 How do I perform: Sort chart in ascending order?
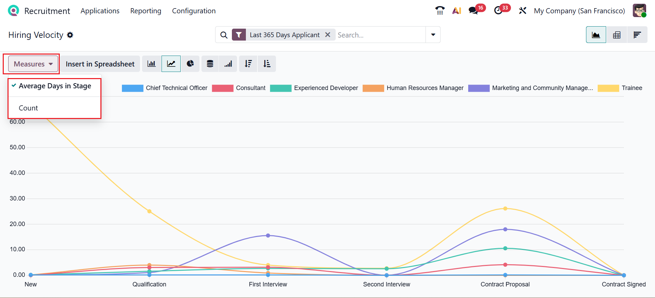click(267, 64)
